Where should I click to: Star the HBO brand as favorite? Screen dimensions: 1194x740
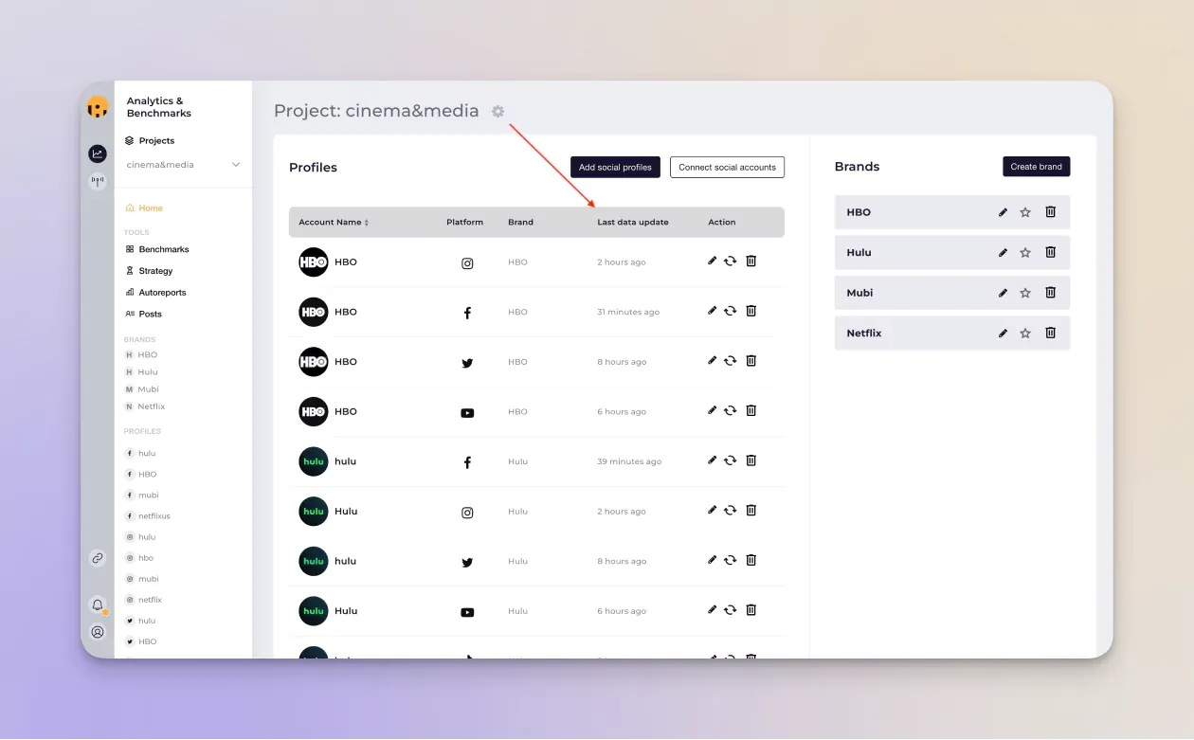point(1025,212)
